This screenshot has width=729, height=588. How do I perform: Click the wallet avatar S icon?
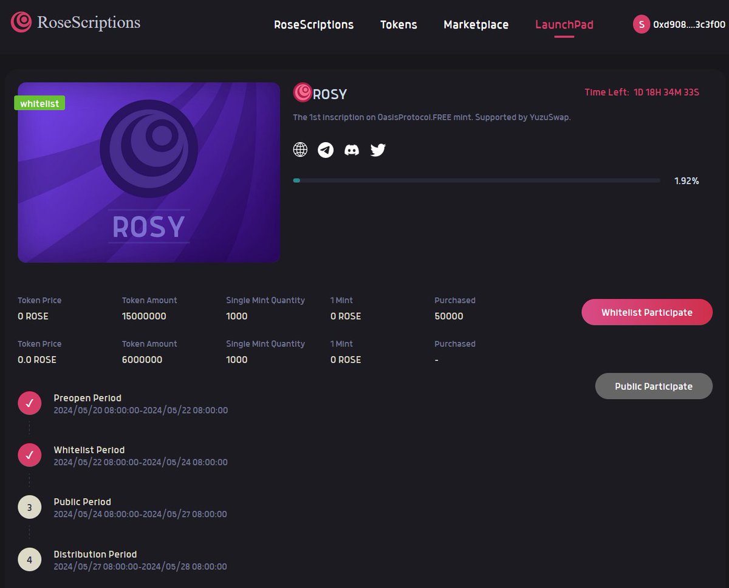point(642,25)
